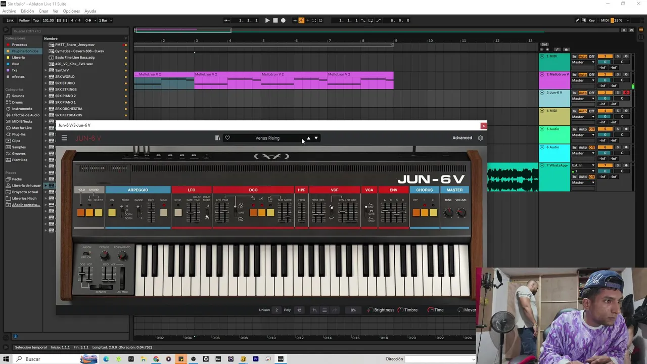Start playback with the transport Play button
This screenshot has width=647, height=364.
[267, 20]
